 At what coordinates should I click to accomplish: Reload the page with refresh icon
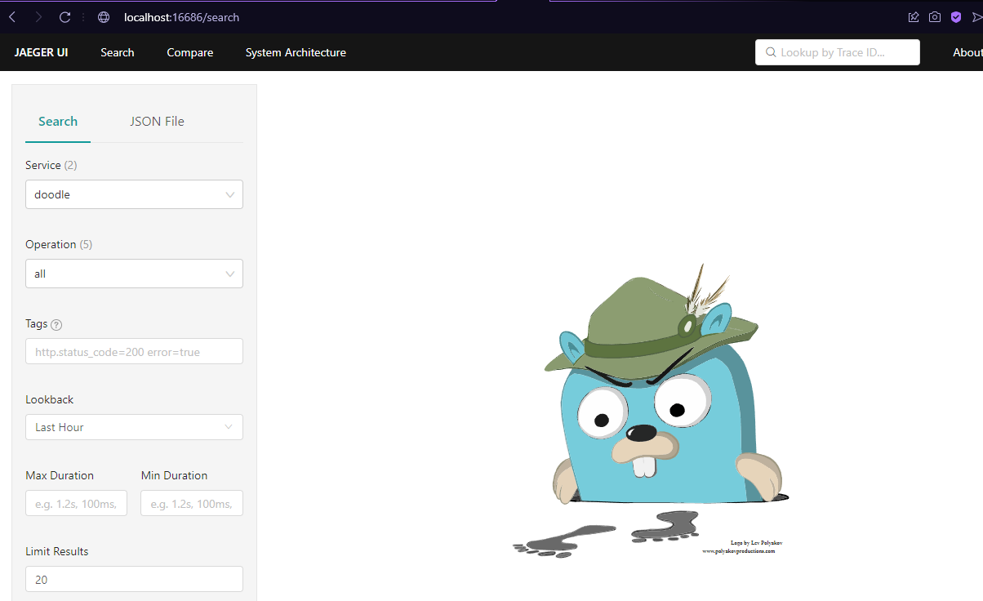[x=65, y=17]
